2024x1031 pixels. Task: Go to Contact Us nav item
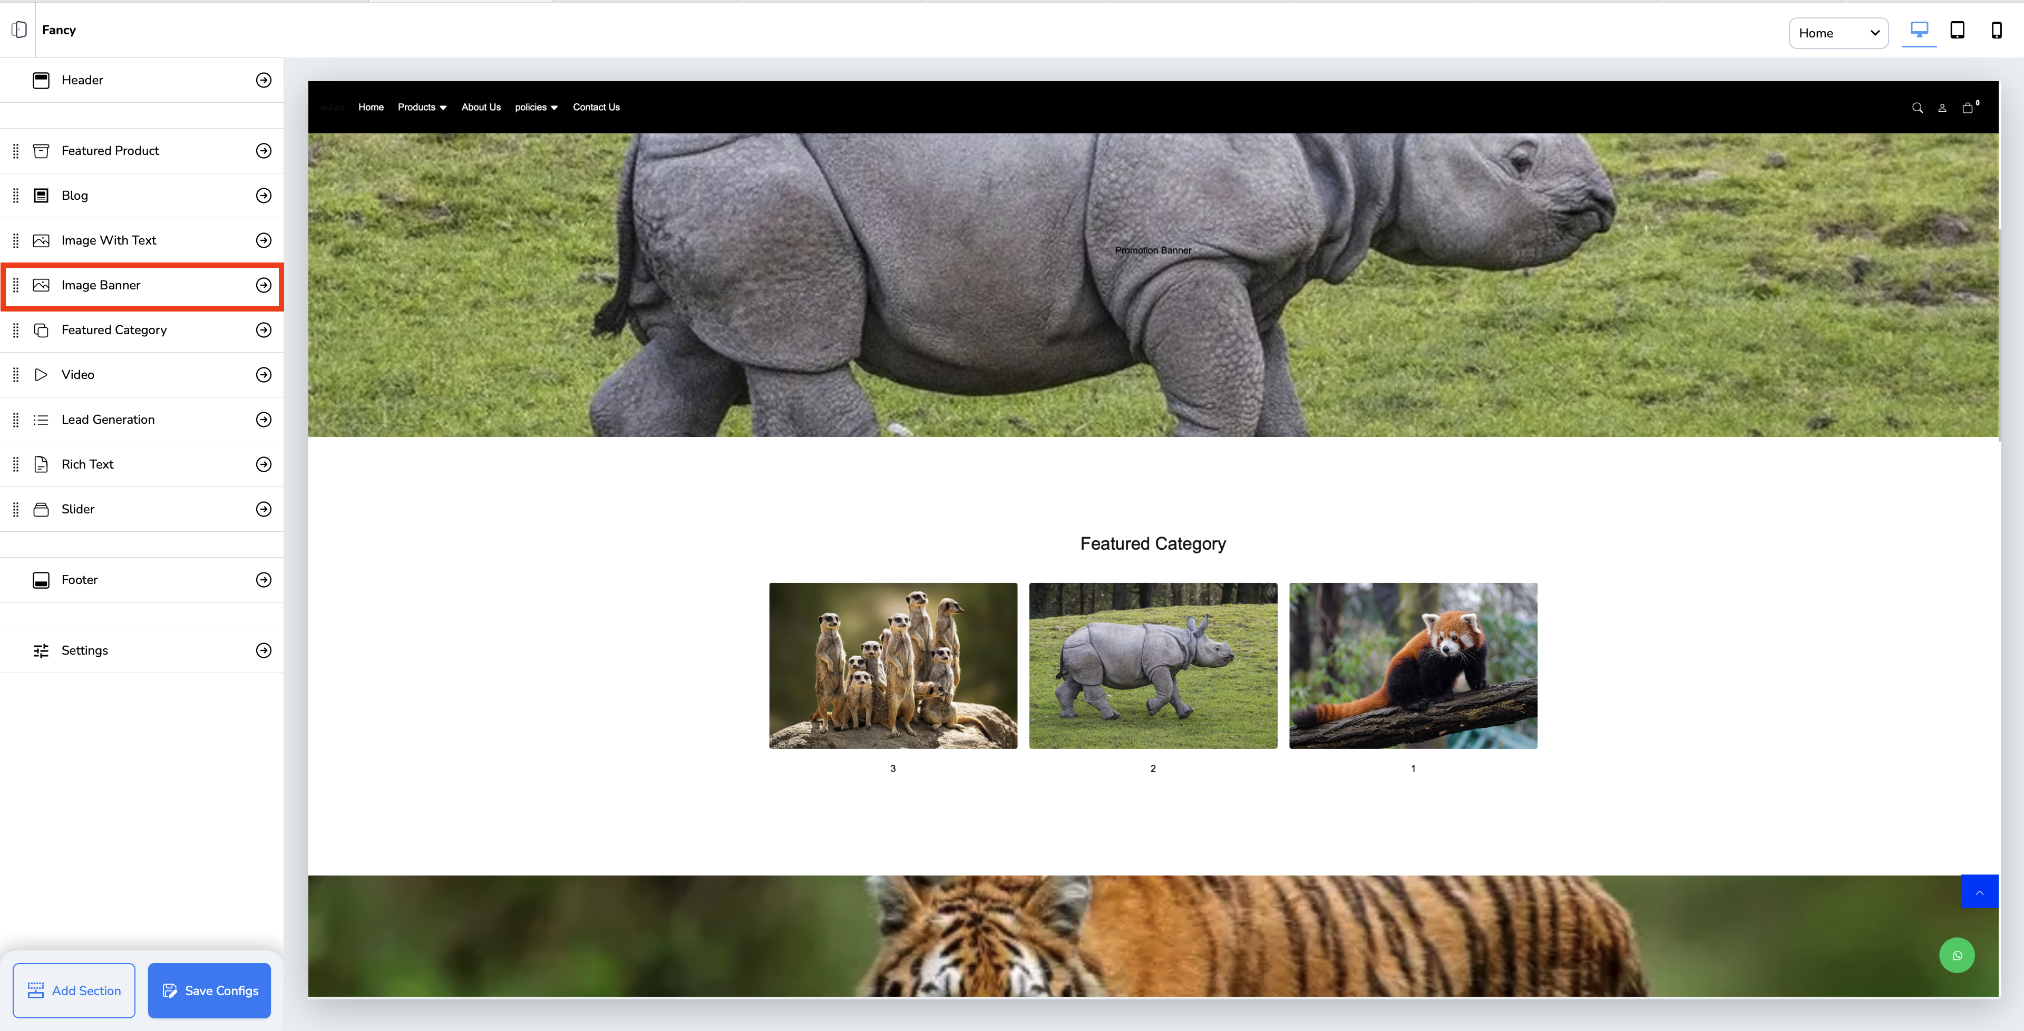[596, 107]
